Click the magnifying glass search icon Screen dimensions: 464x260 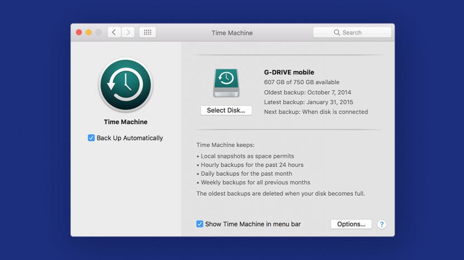pyautogui.click(x=337, y=32)
